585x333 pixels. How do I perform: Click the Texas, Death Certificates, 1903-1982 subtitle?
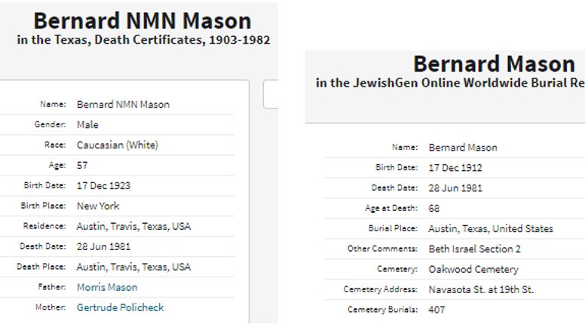[143, 39]
